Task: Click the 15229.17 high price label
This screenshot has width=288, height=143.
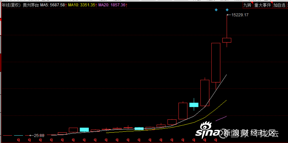Action: pos(240,15)
